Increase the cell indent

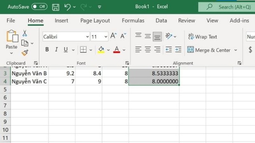(x=178, y=50)
